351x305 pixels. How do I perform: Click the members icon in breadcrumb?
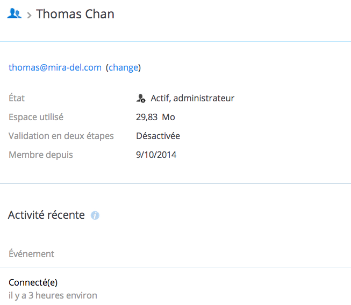tap(15, 13)
